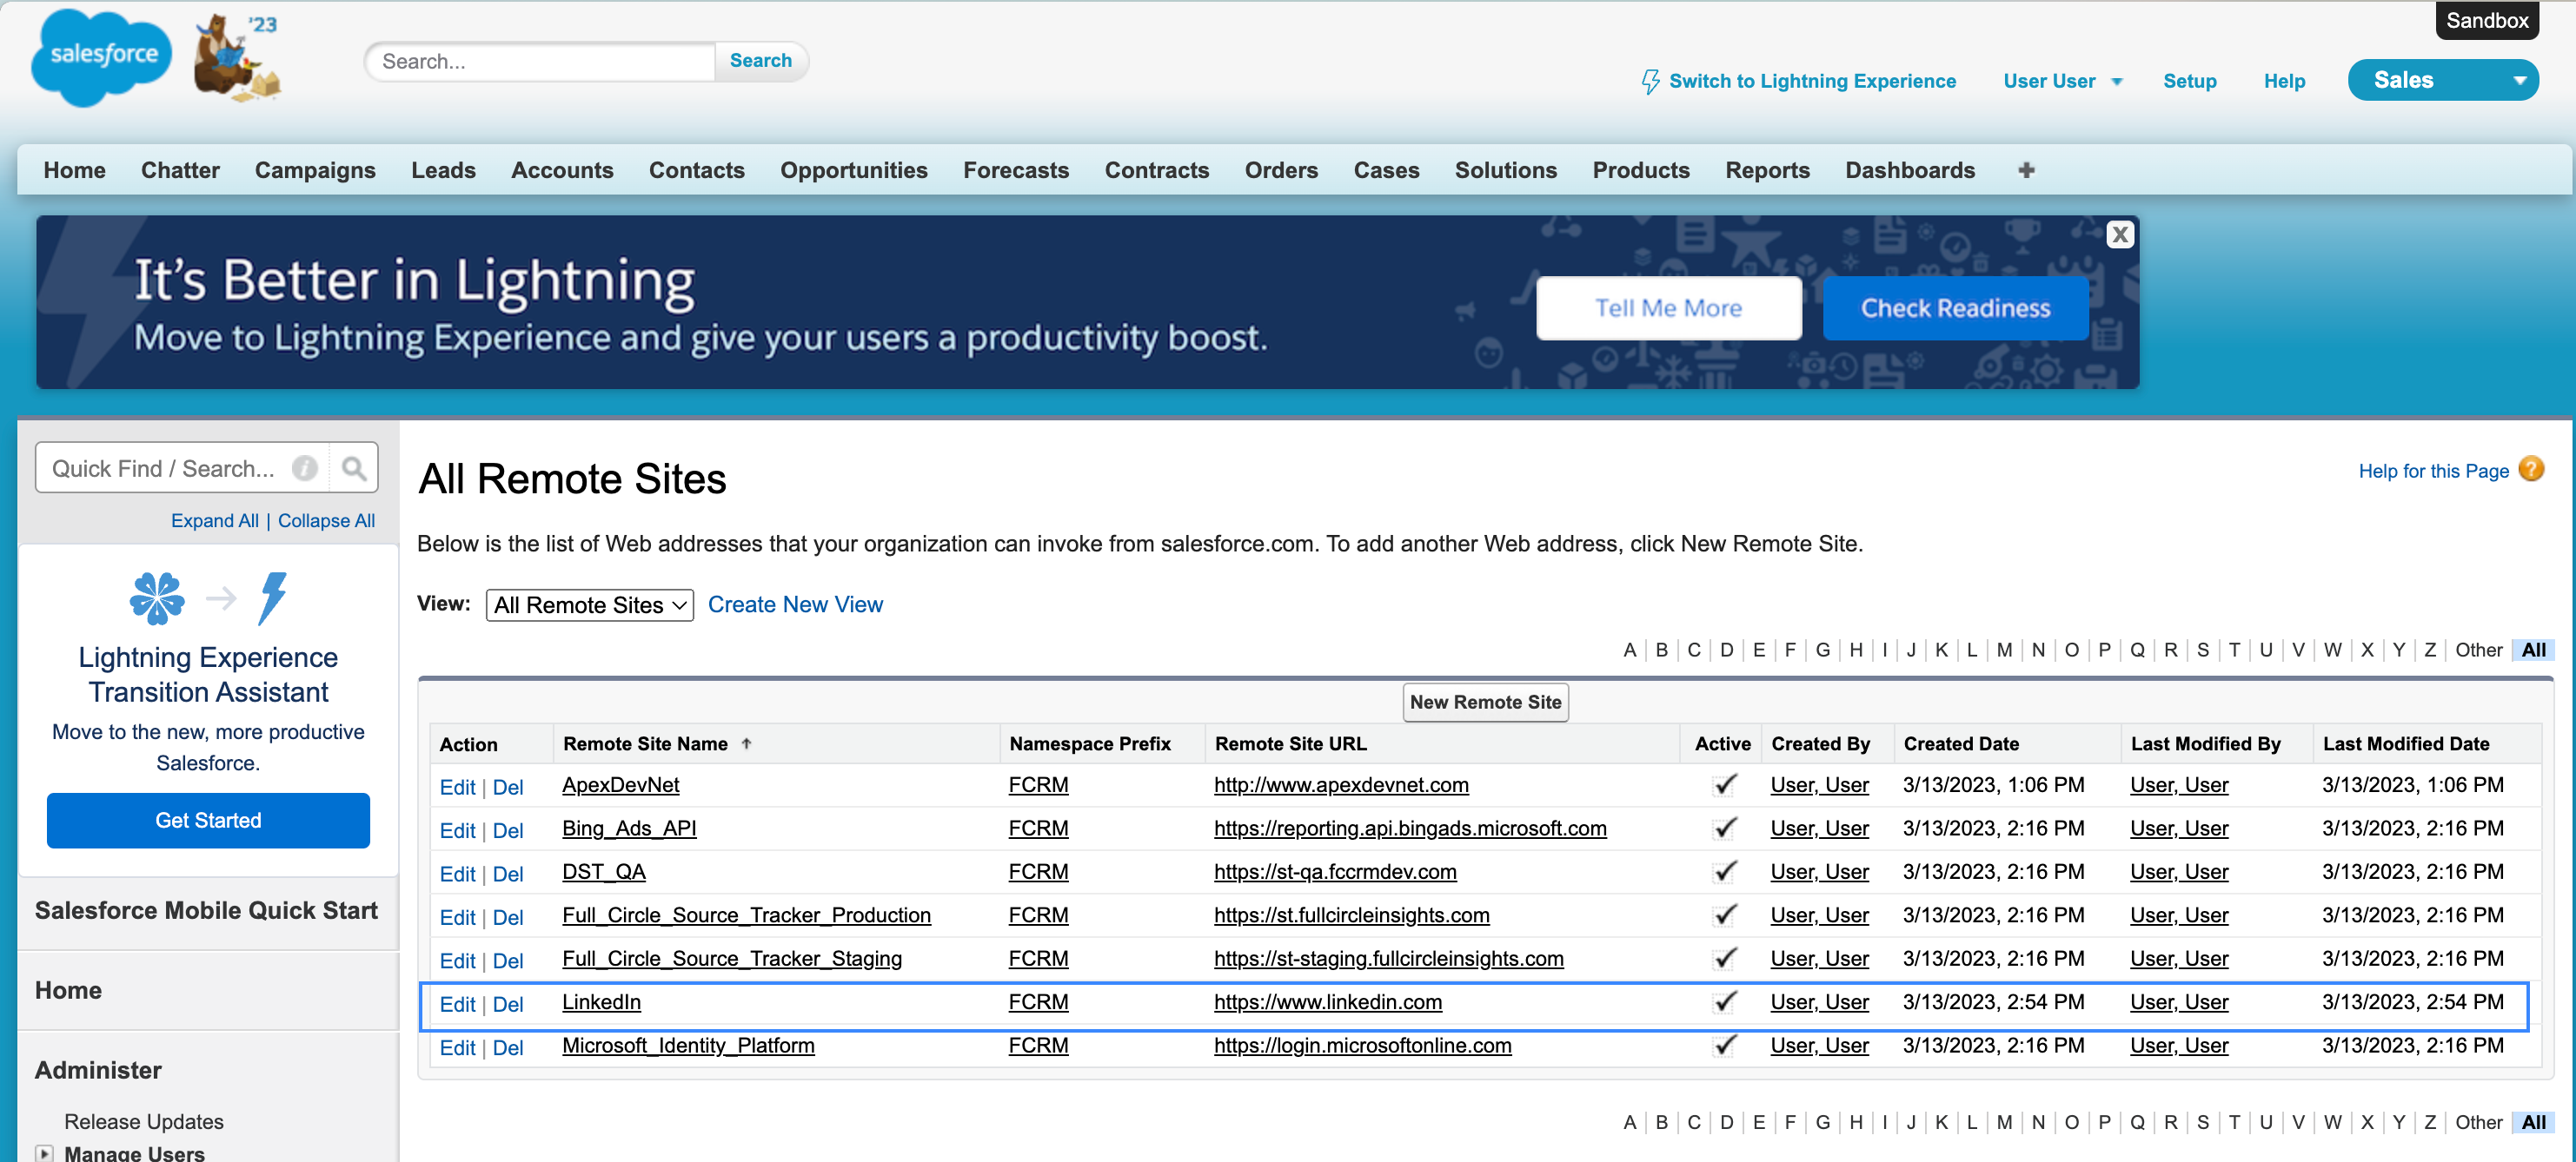The image size is (2576, 1162).
Task: Click Collapse All in the sidebar
Action: (x=326, y=520)
